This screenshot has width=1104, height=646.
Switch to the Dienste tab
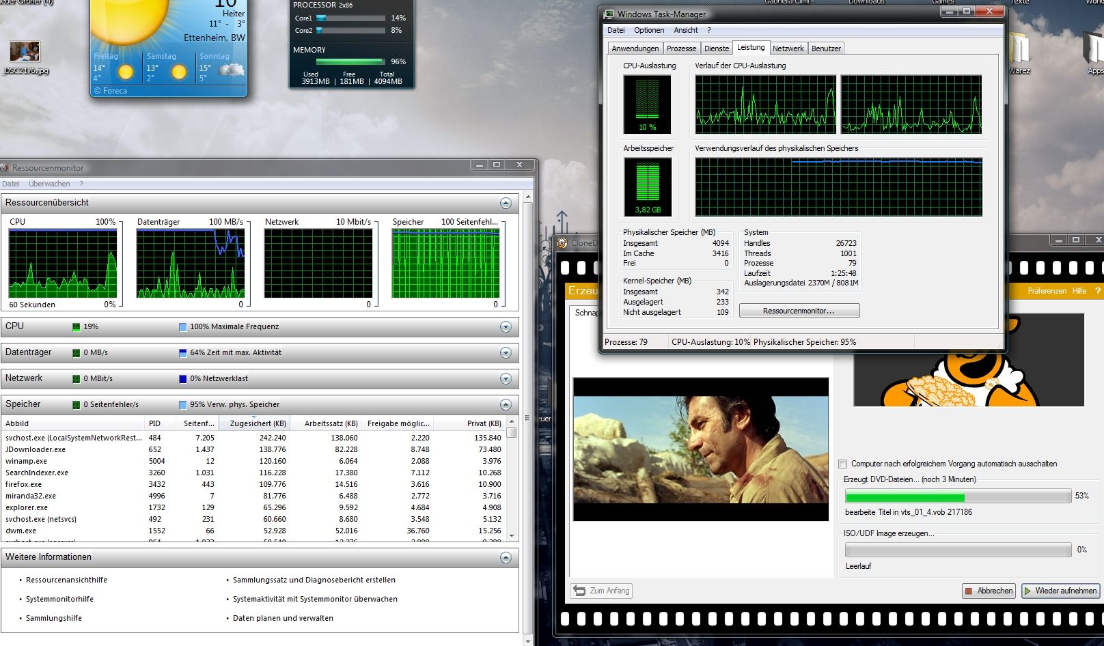point(717,48)
